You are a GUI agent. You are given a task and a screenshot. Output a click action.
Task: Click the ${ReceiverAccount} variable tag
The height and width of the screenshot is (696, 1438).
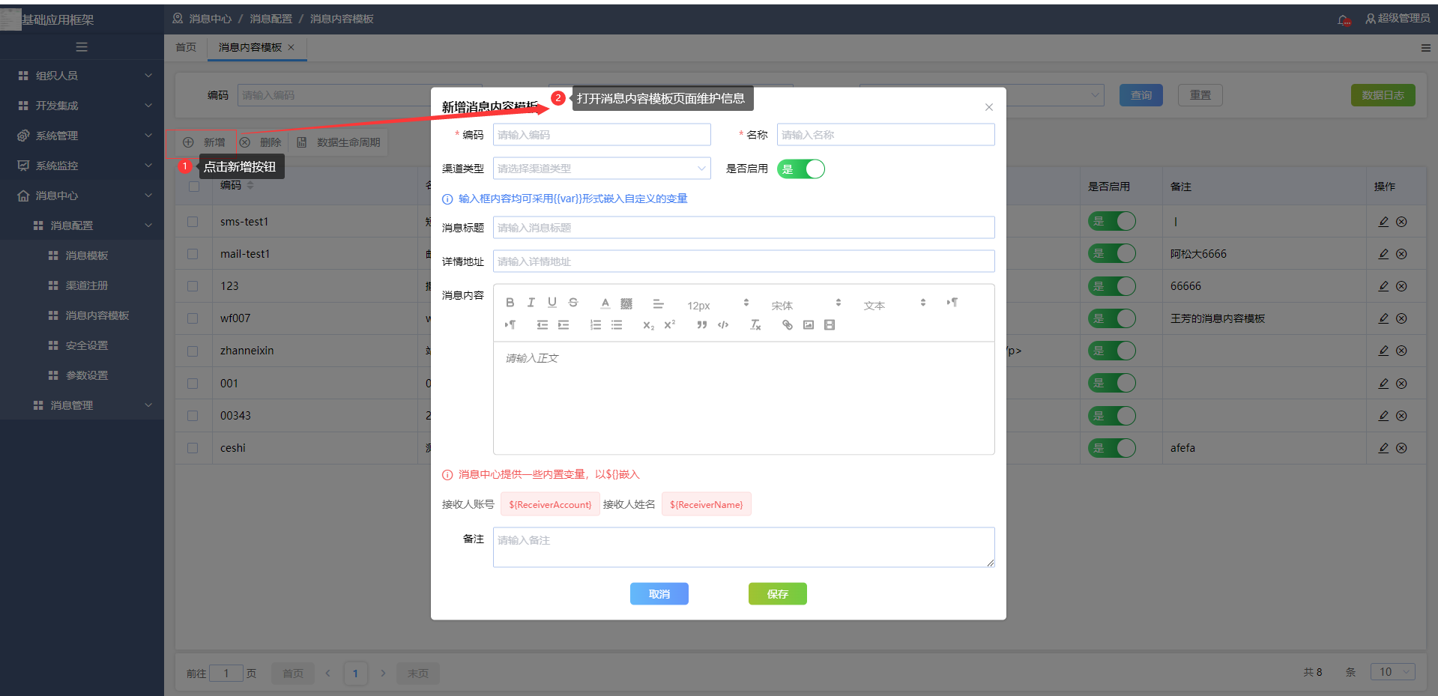point(550,504)
